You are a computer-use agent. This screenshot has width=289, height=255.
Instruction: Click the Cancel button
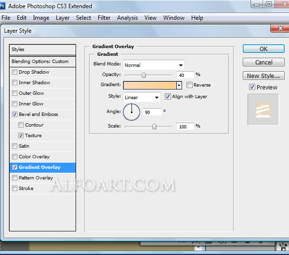click(263, 62)
